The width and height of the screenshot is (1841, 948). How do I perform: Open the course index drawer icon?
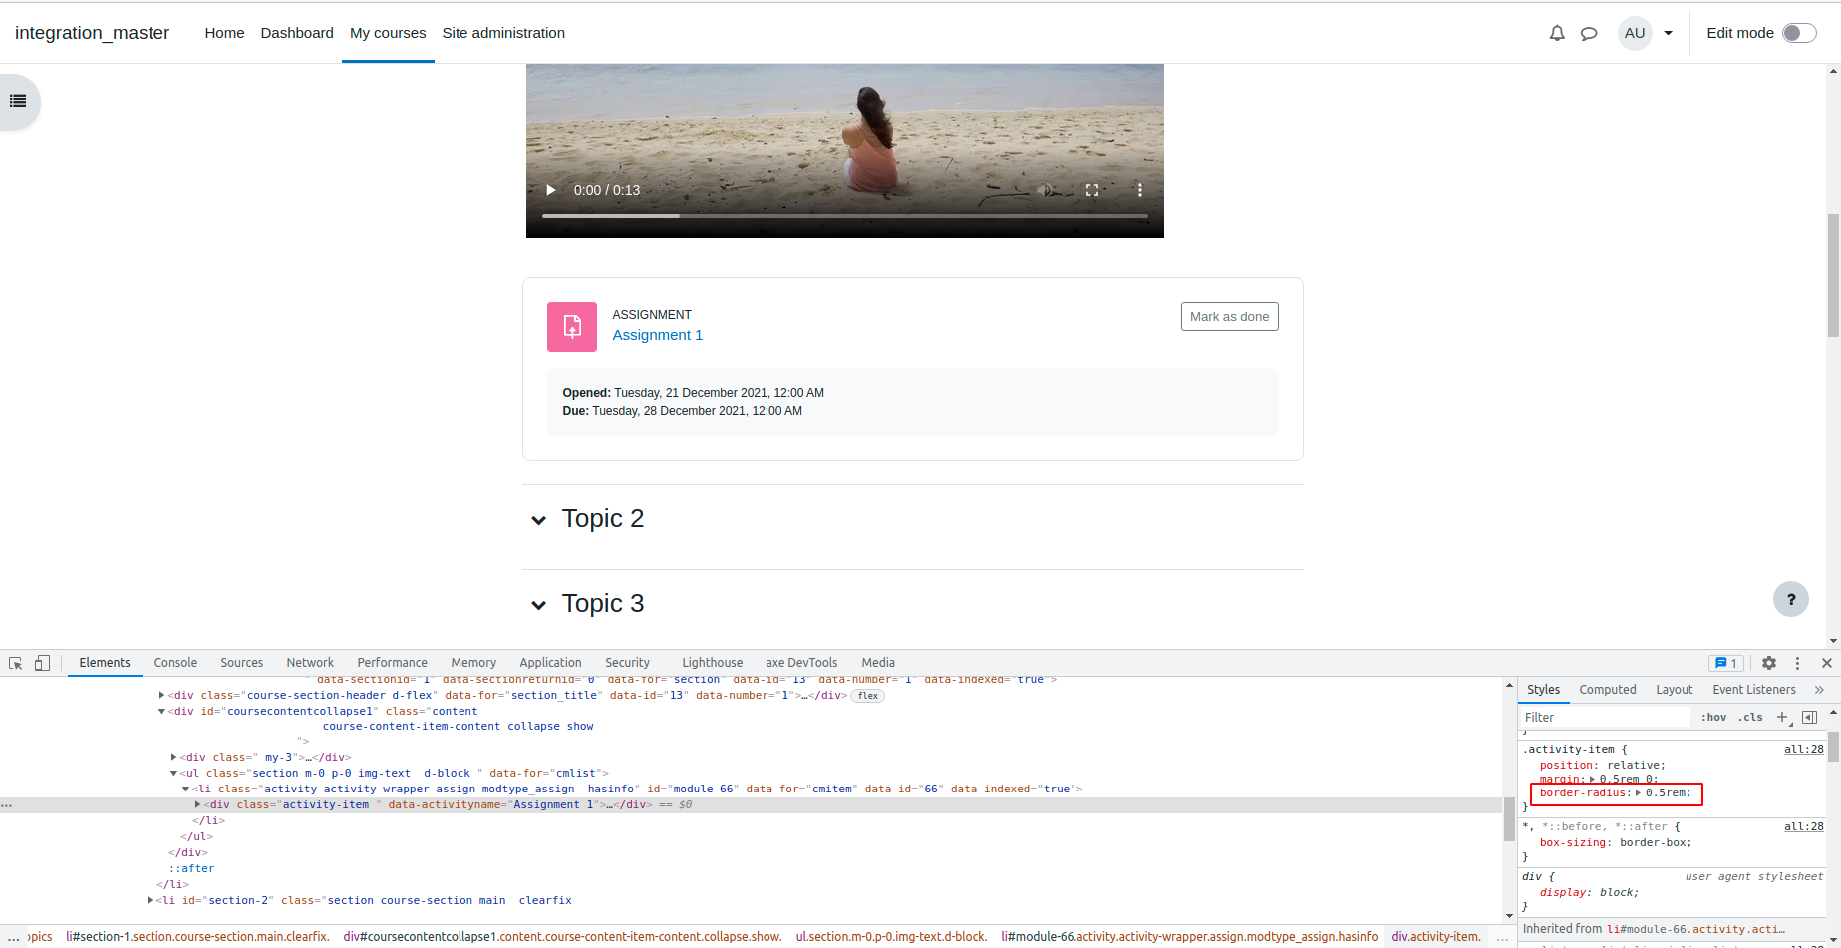(18, 101)
